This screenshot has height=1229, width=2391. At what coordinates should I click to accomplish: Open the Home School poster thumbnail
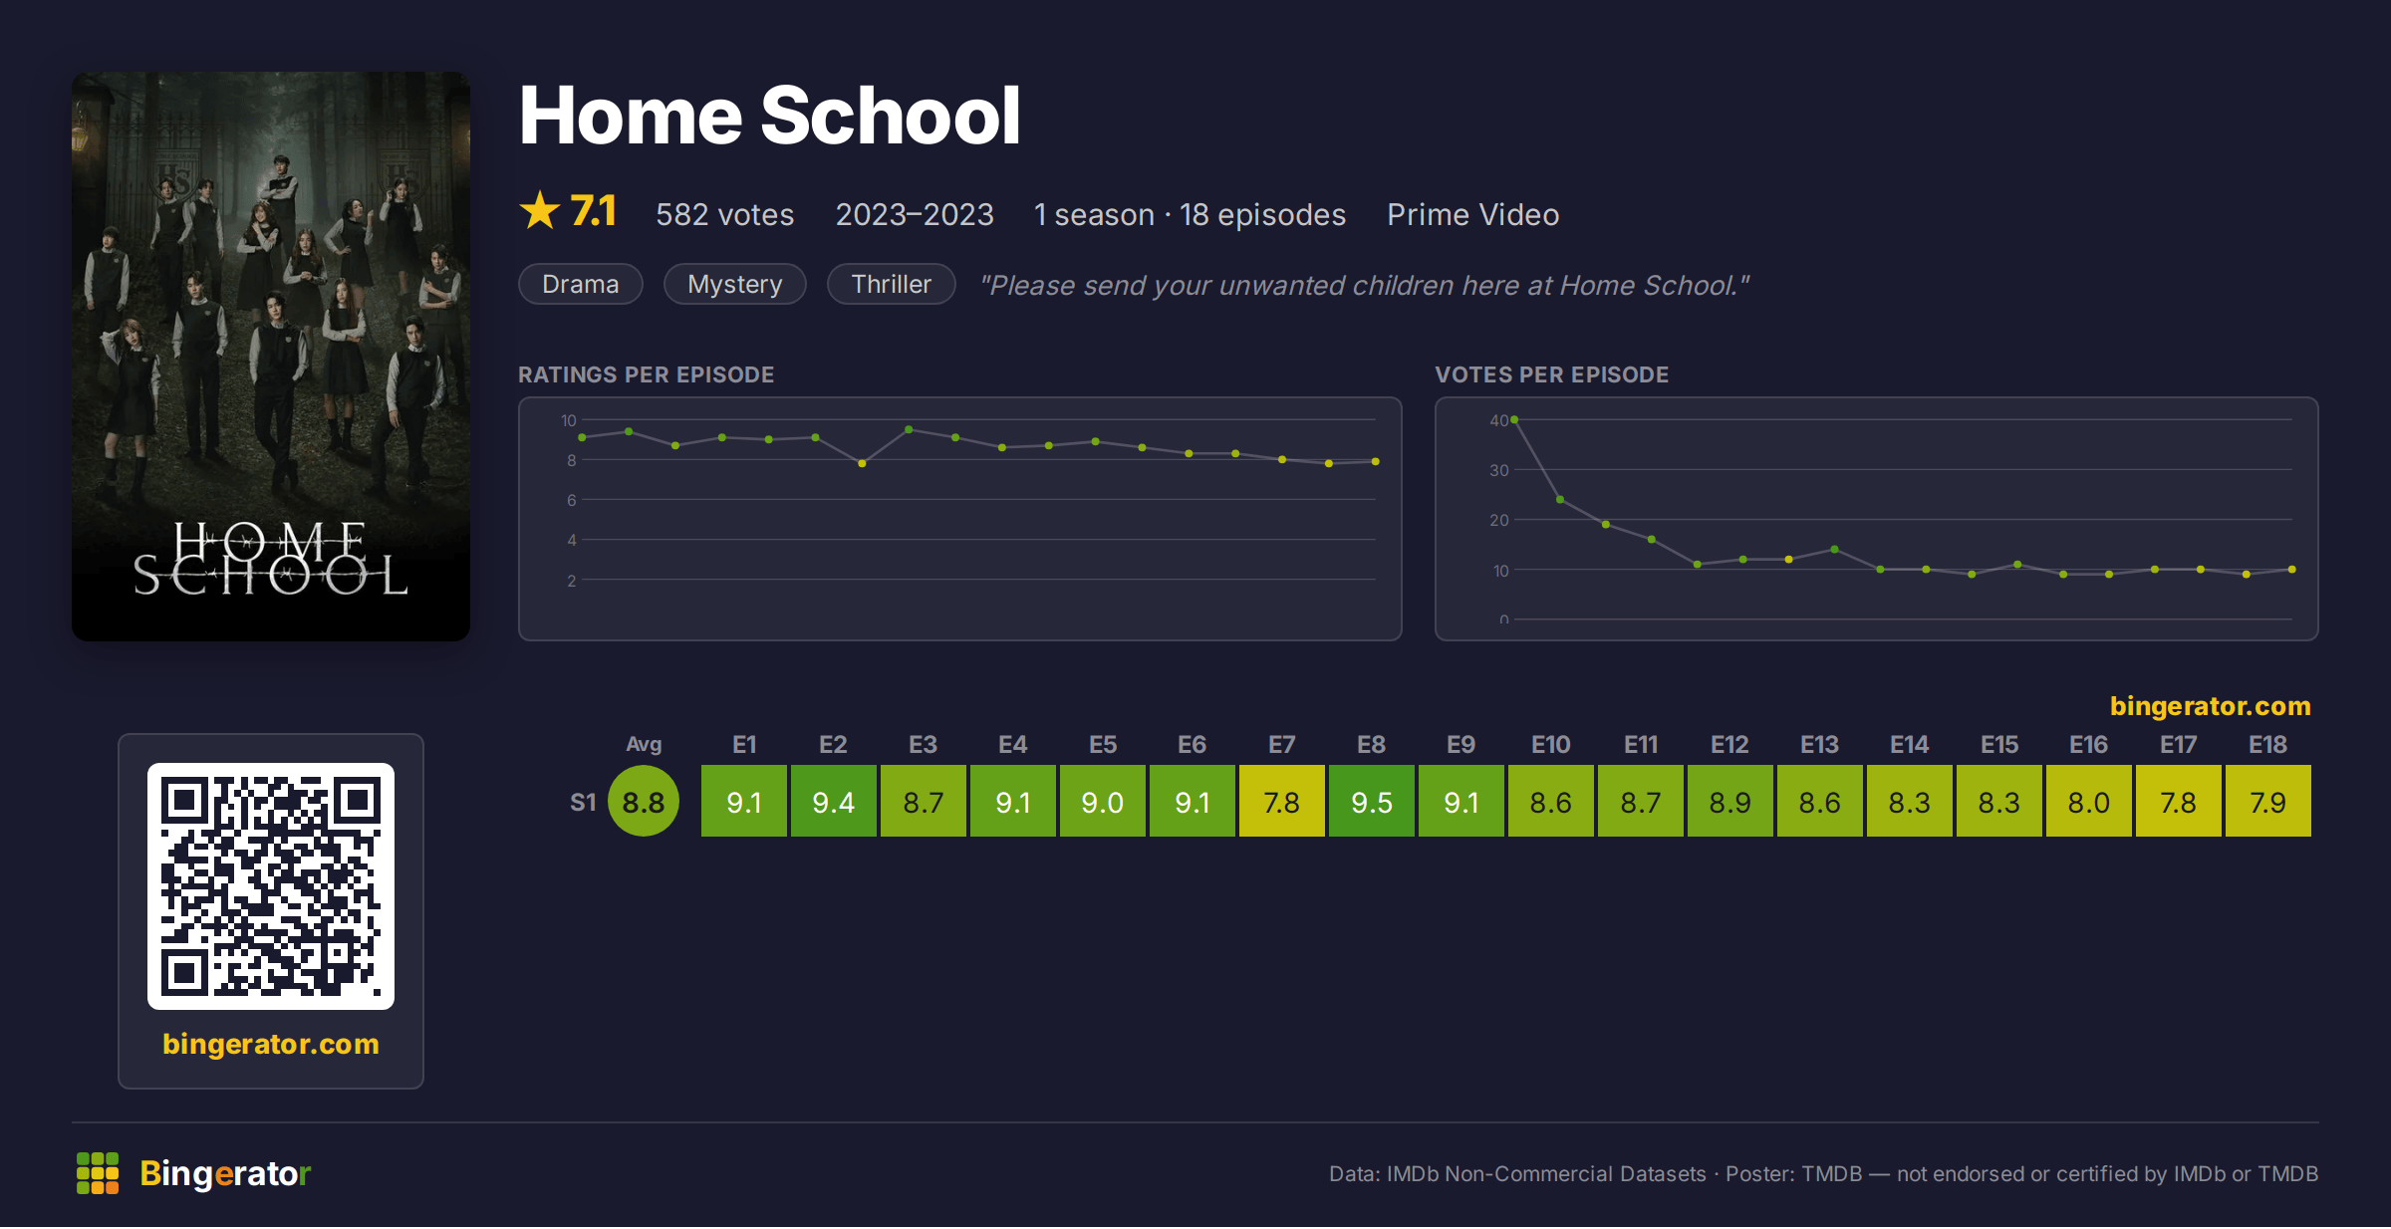(271, 356)
